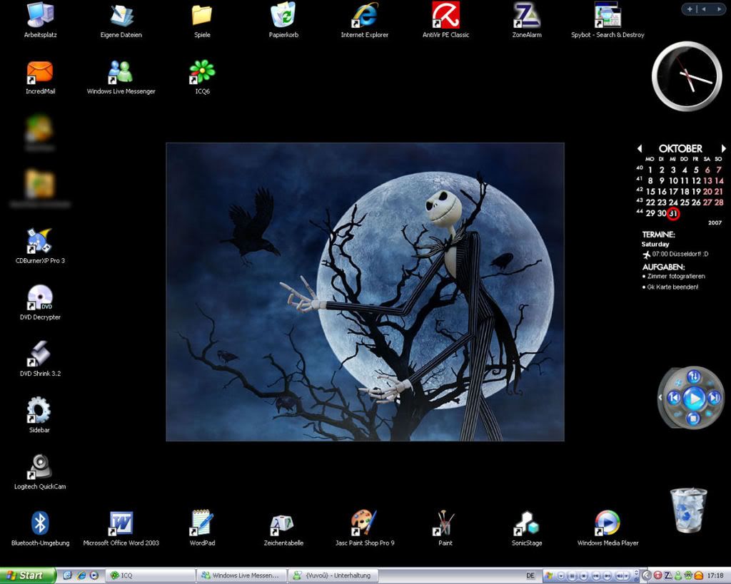Click the recycle bin gadget in the sidebar
The image size is (731, 584).
(x=689, y=510)
